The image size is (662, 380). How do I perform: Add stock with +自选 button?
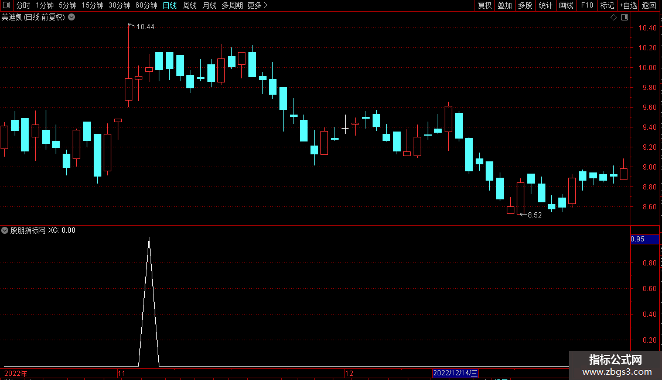coord(628,5)
